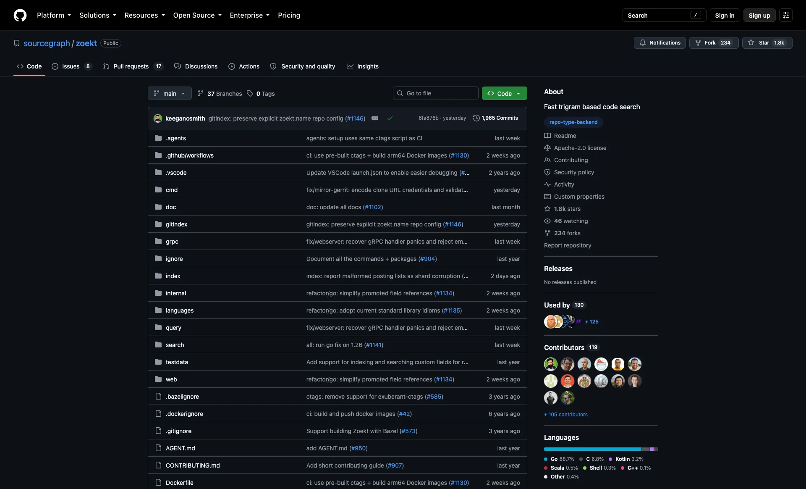
Task: Open Apache-2.0 license link
Action: (x=575, y=147)
